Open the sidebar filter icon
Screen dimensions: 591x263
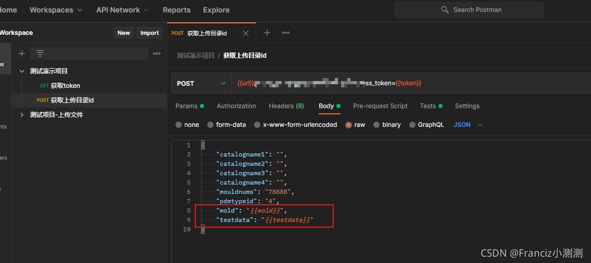point(40,54)
